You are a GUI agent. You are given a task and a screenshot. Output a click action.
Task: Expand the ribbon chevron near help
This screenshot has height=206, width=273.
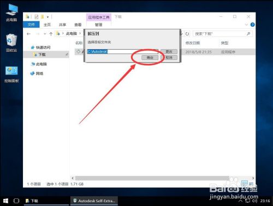tap(246, 25)
